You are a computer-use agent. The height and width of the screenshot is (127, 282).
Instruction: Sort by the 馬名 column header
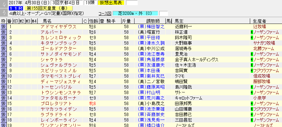coord(47,21)
